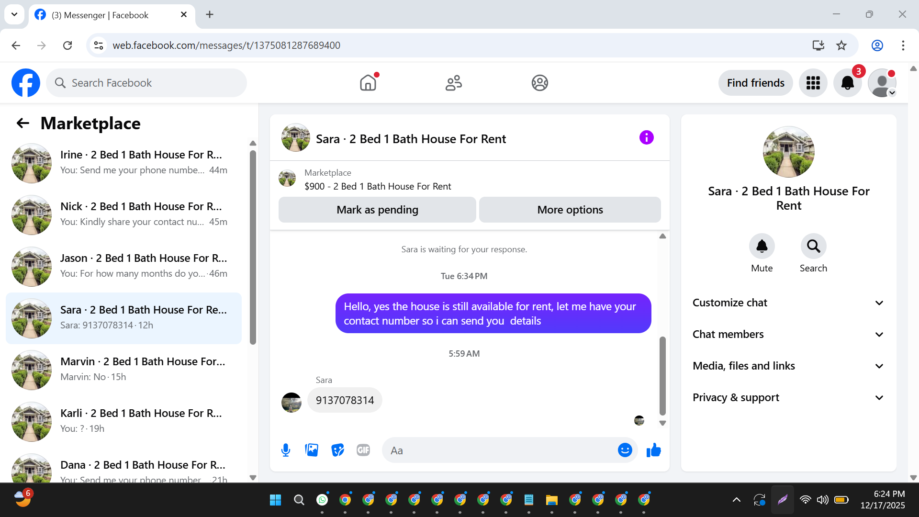Click the voice clip microphone icon

(x=286, y=450)
